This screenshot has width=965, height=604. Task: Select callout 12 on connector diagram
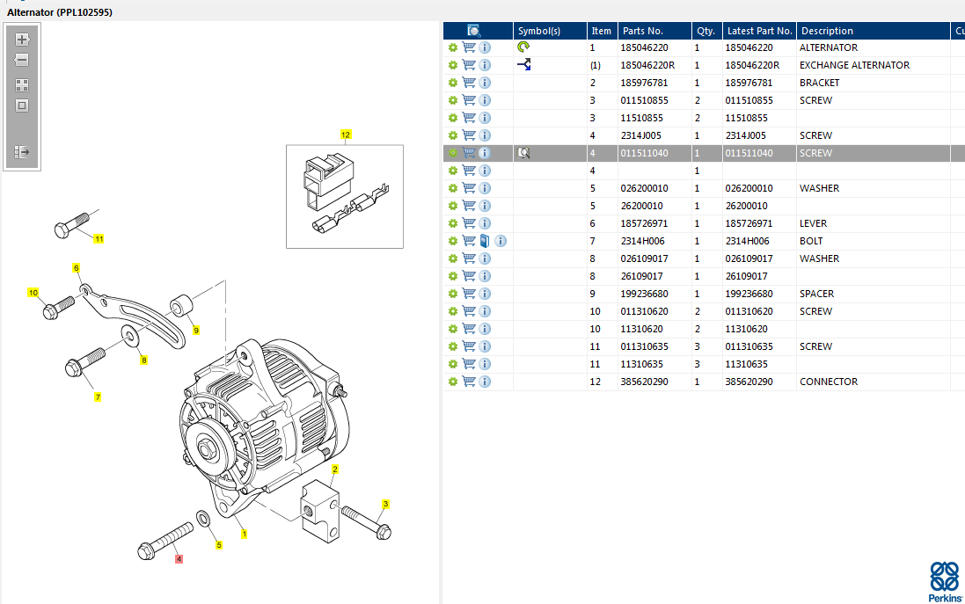(345, 135)
